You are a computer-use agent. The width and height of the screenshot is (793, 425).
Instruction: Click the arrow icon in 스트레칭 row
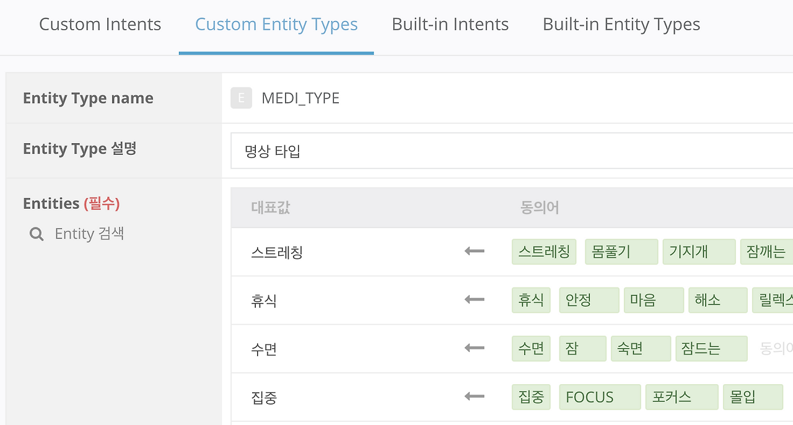tap(475, 252)
